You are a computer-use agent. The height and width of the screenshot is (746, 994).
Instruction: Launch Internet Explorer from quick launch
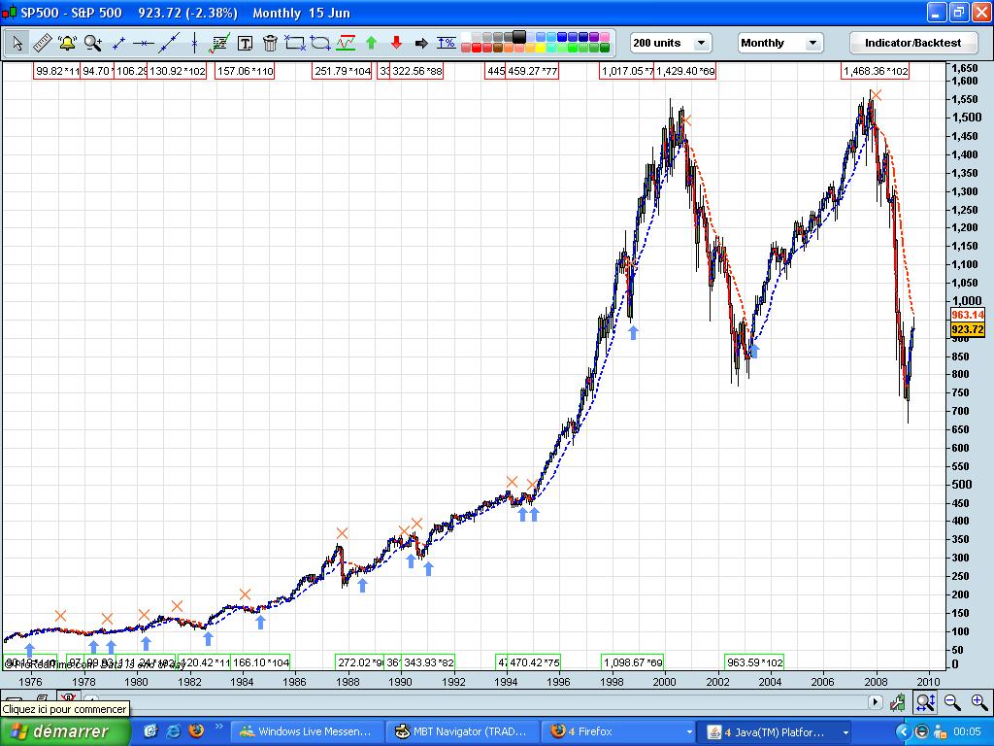173,731
